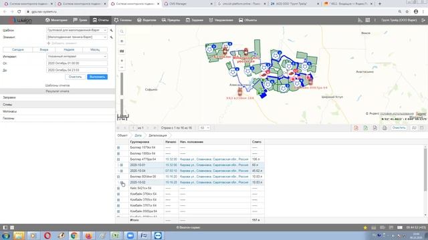
Task: Zoom out the map with minus
Action: pos(122,67)
